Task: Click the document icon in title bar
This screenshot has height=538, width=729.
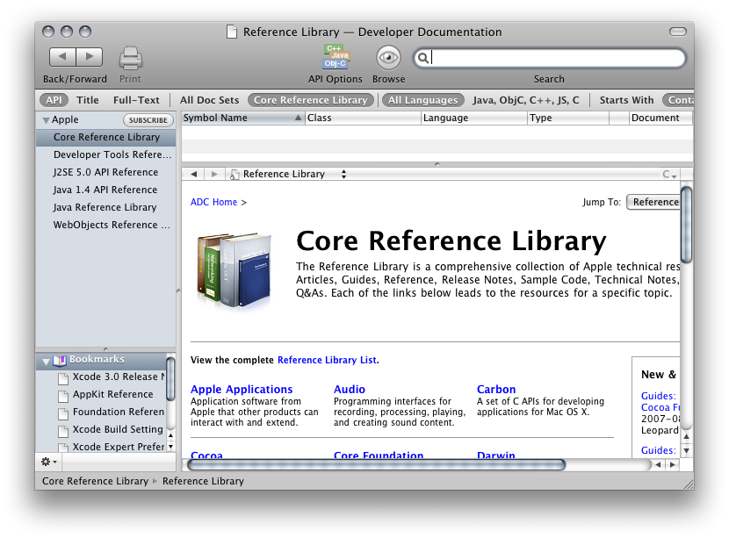Action: point(231,32)
